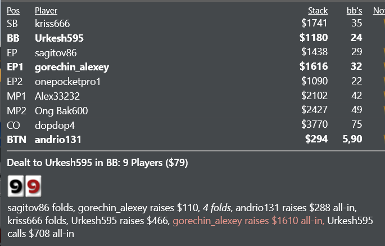Click the highlighted gorechin_alexey raises $1610 all-in text
Viewport: 385px width, 246px height.
pos(248,221)
